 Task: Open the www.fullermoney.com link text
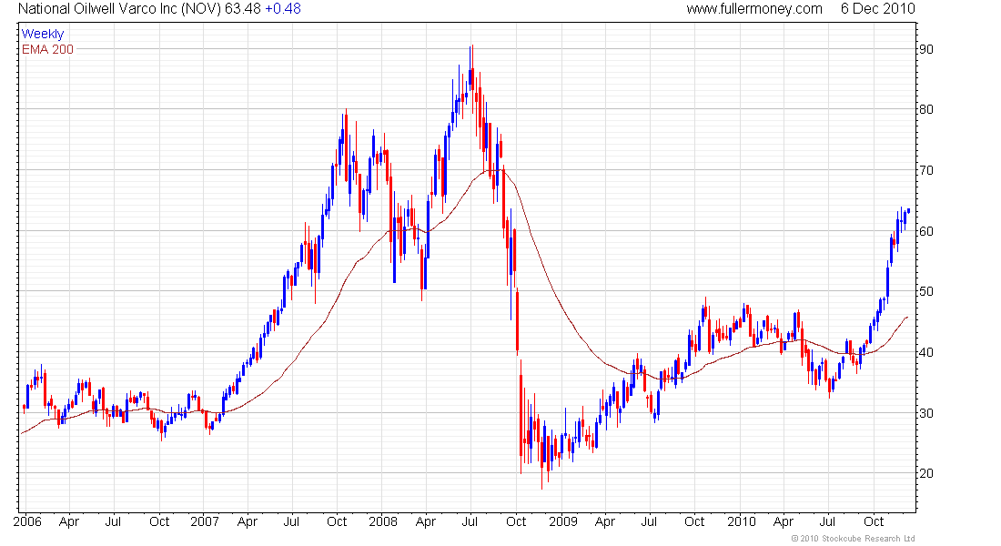tap(754, 9)
